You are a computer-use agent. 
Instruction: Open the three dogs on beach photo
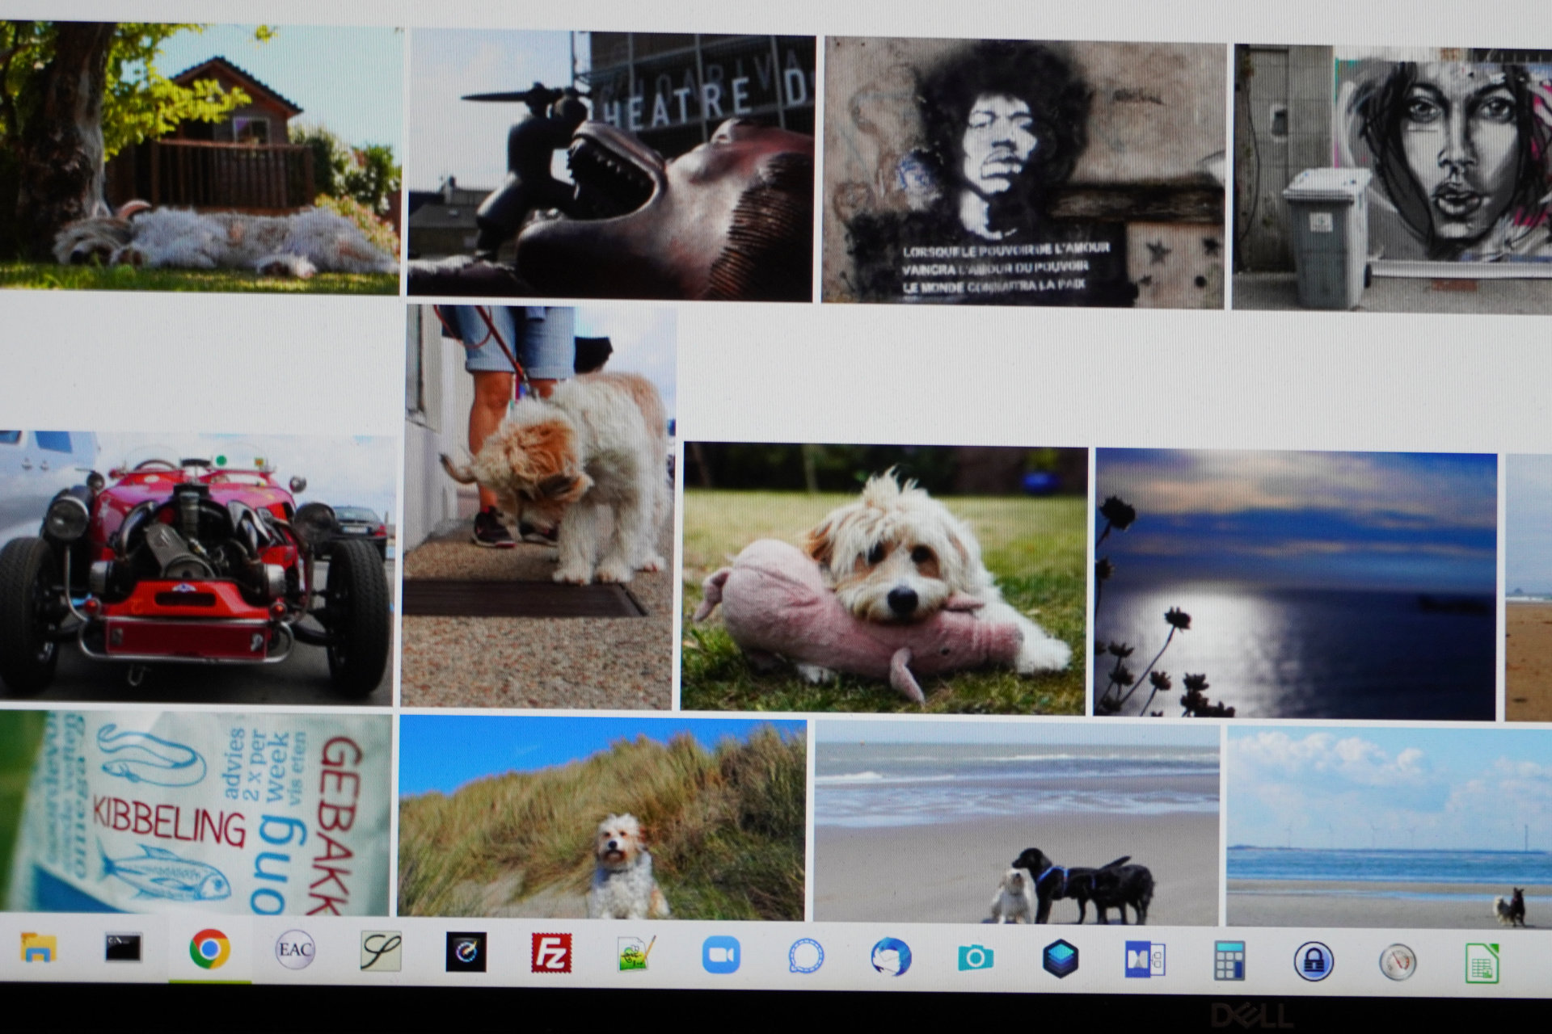coord(1016,823)
